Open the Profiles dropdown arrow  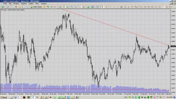point(9,7)
